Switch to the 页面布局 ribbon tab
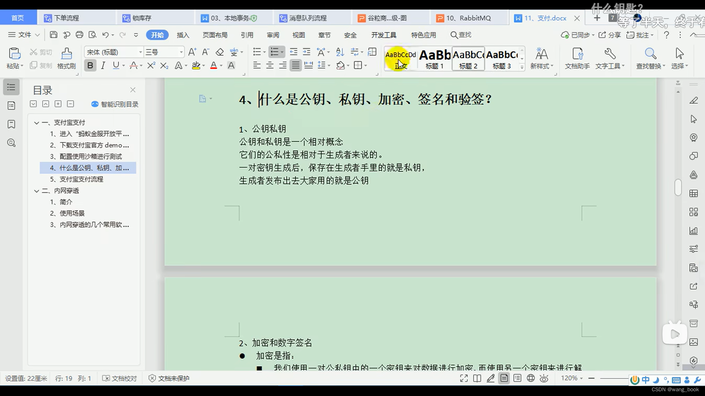This screenshot has width=705, height=396. [x=215, y=35]
